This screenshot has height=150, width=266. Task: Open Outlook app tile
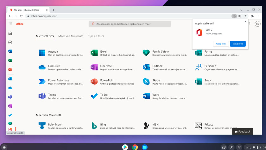pyautogui.click(x=165, y=67)
